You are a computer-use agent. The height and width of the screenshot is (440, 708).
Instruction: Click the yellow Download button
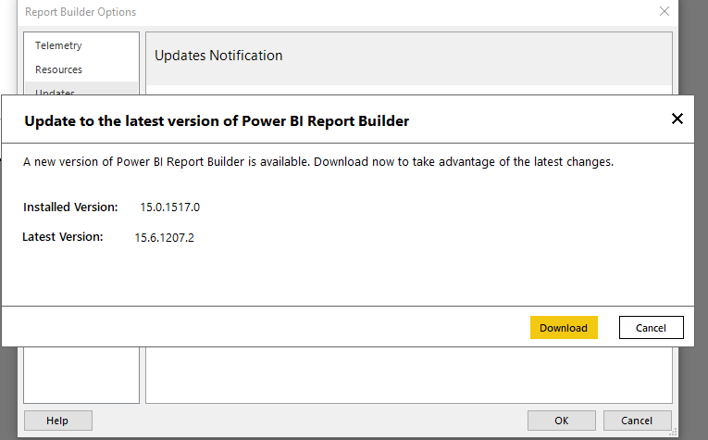click(564, 328)
